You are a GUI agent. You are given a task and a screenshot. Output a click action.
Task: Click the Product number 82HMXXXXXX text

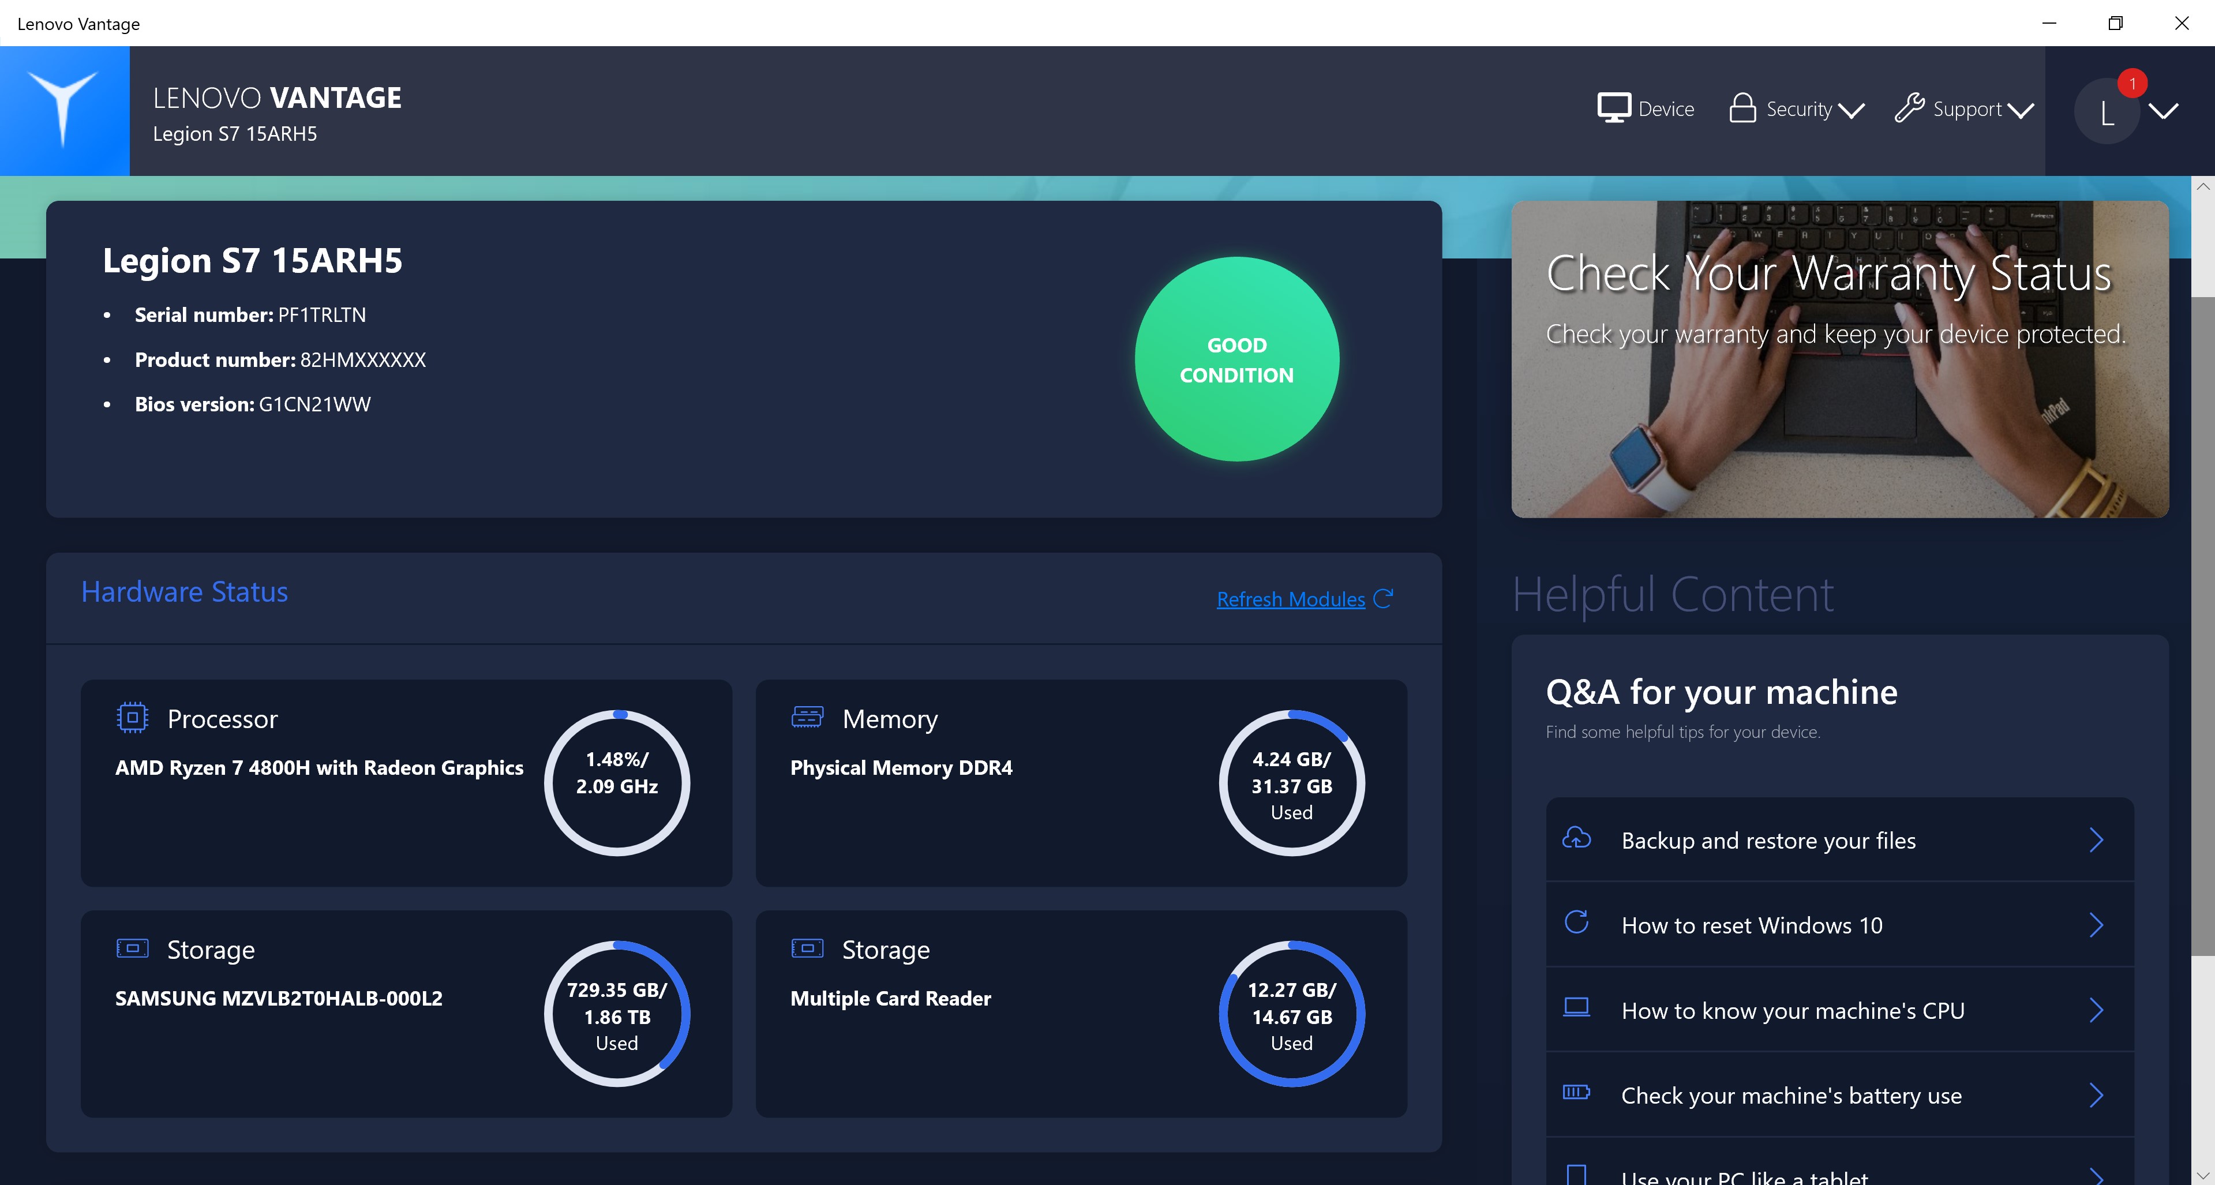tap(280, 359)
